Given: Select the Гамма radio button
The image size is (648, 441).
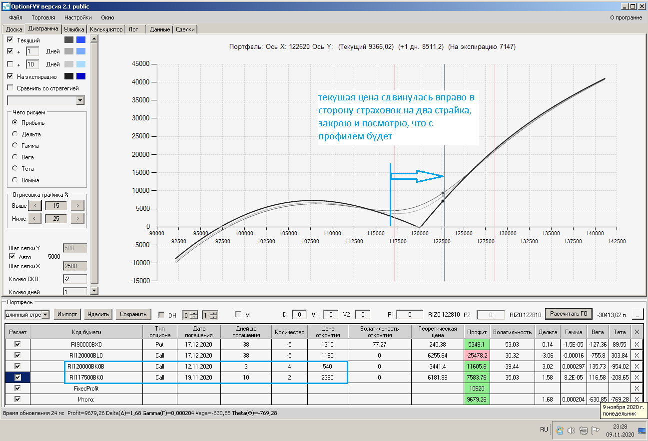Looking at the screenshot, I should pos(15,145).
